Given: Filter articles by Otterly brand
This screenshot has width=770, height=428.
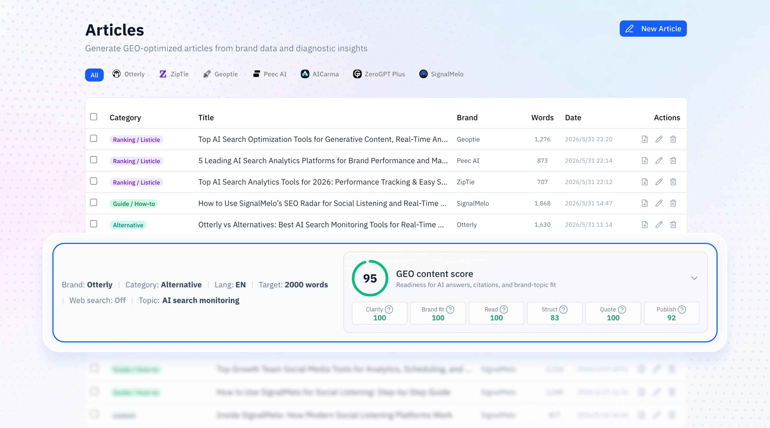Looking at the screenshot, I should [129, 74].
